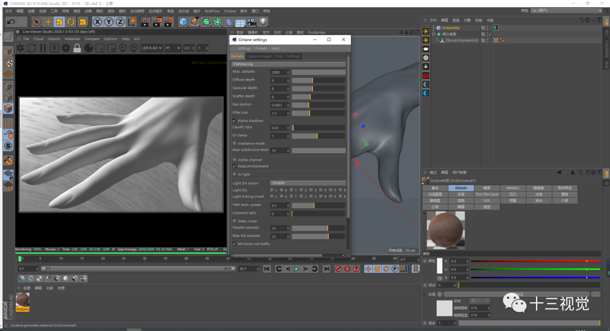Image resolution: width=610 pixels, height=331 pixels.
Task: Open Albedo tab in material attributes
Action: click(461, 188)
